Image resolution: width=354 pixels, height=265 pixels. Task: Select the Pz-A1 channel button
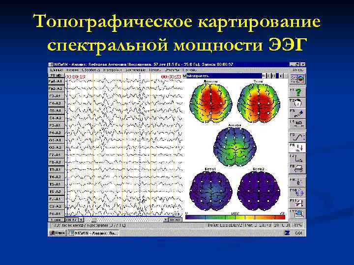click(56, 213)
